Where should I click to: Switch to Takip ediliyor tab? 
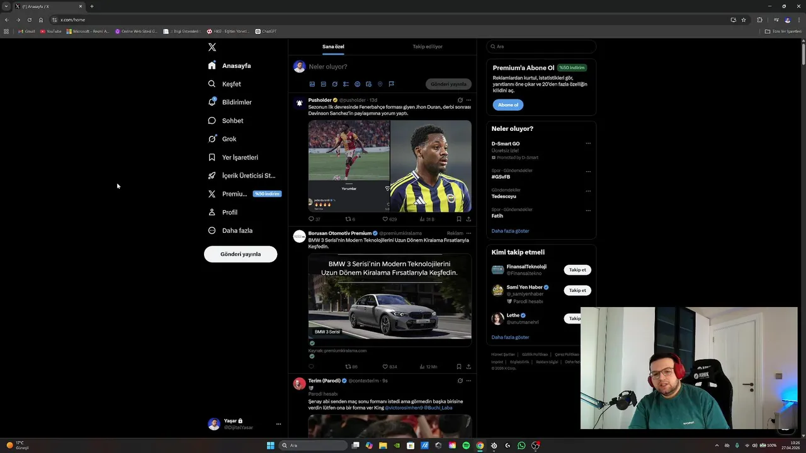click(428, 47)
